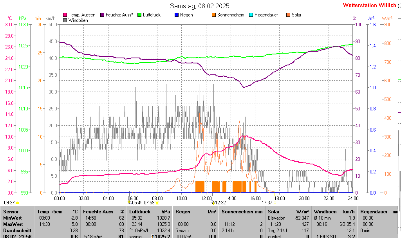This screenshot has height=238, width=401.
Task: Click the blue Regen legend swatch
Action: coord(177,15)
